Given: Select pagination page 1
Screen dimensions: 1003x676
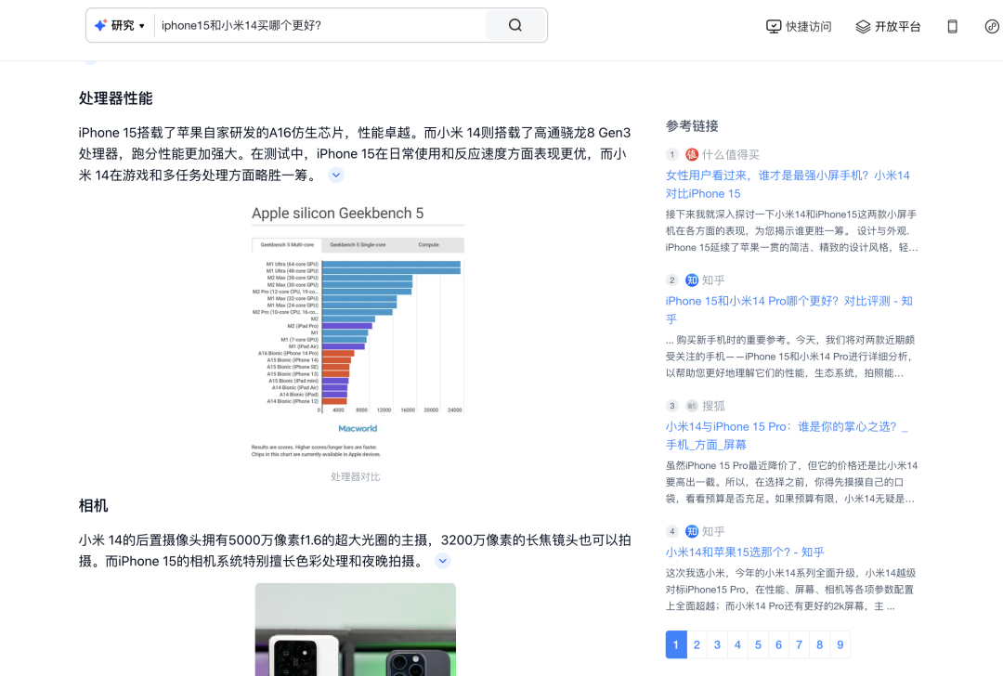Looking at the screenshot, I should (x=676, y=644).
